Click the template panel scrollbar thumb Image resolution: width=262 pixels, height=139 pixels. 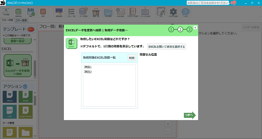35,68
